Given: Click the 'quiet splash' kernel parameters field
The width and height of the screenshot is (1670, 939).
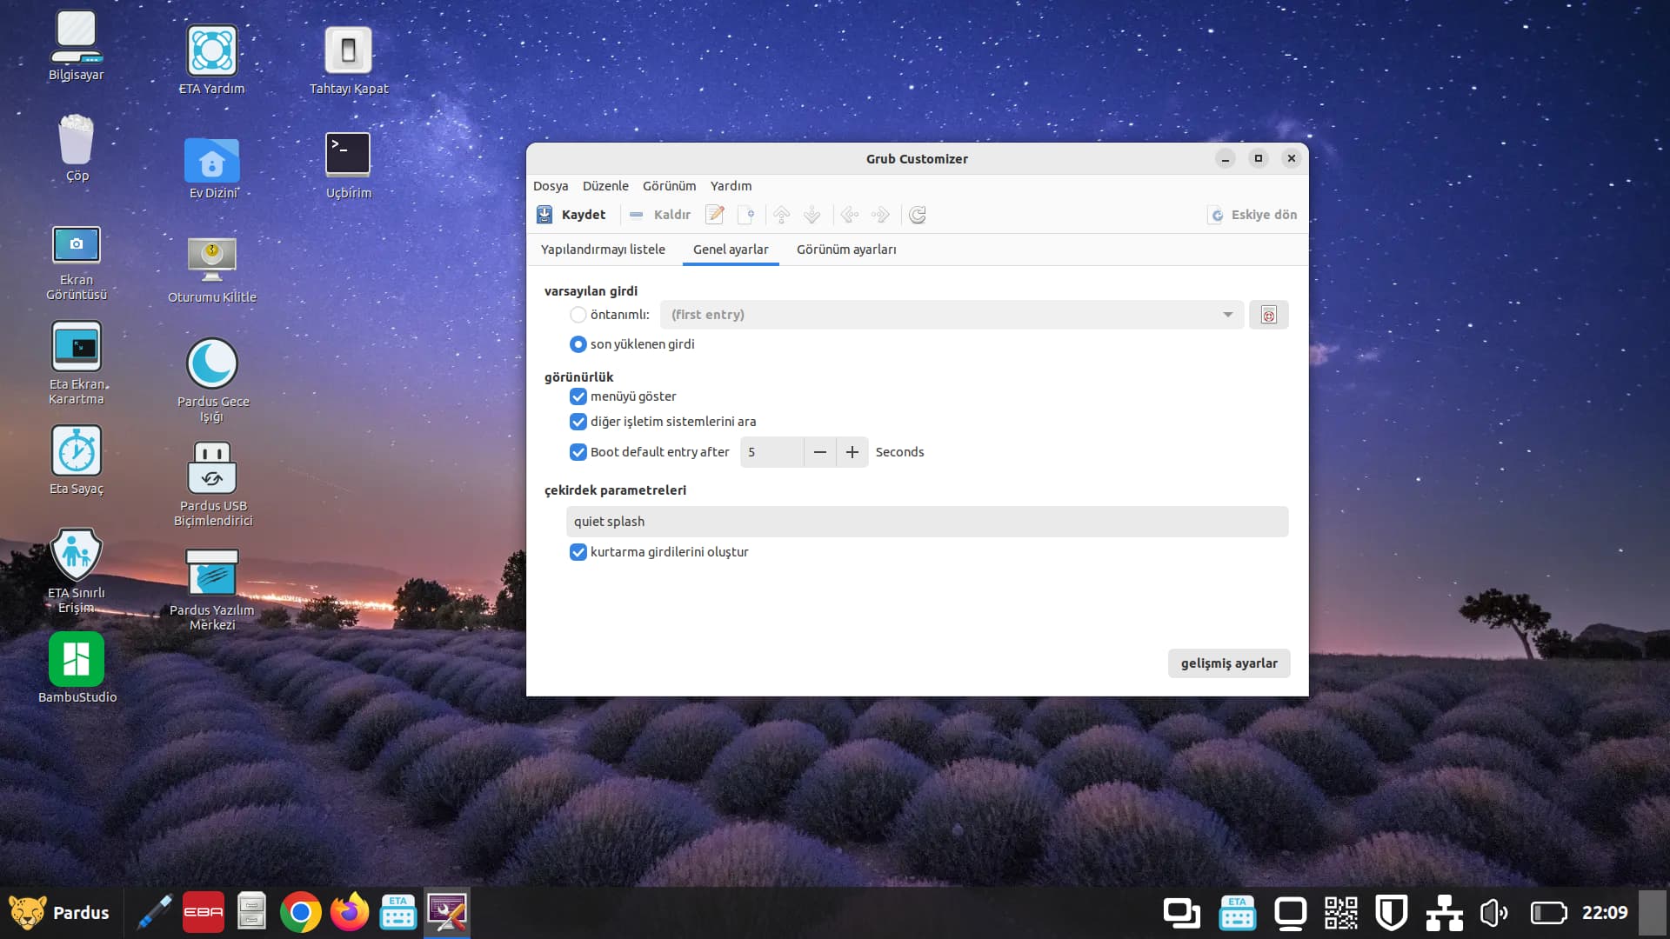Looking at the screenshot, I should pyautogui.click(x=926, y=522).
